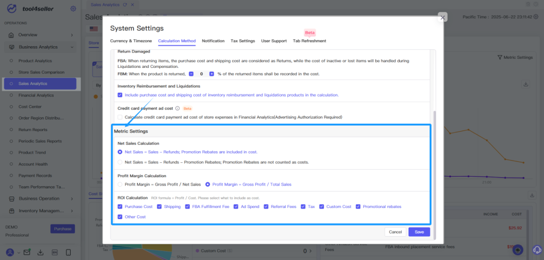Uncheck Other Cost checkbox
The width and height of the screenshot is (544, 260).
point(120,217)
